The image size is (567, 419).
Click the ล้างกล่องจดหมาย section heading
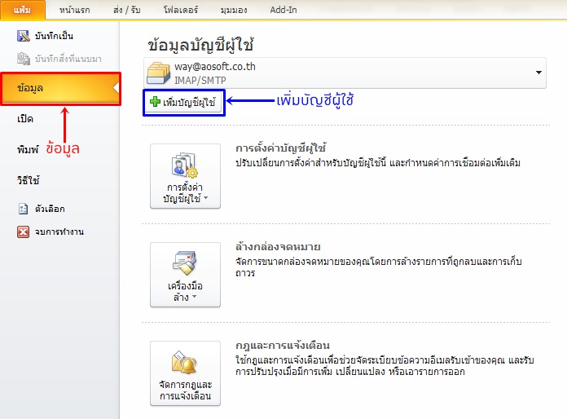[278, 247]
